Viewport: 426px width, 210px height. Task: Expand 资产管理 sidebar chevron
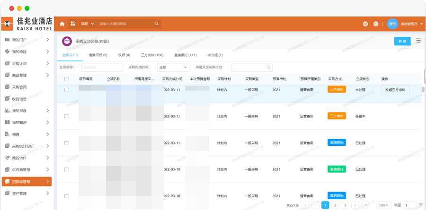pos(47,193)
